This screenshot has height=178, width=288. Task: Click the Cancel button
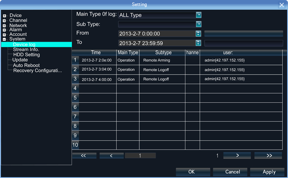(230, 172)
